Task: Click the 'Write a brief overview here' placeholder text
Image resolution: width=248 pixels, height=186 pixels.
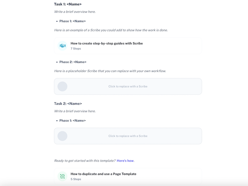Action: [76, 12]
